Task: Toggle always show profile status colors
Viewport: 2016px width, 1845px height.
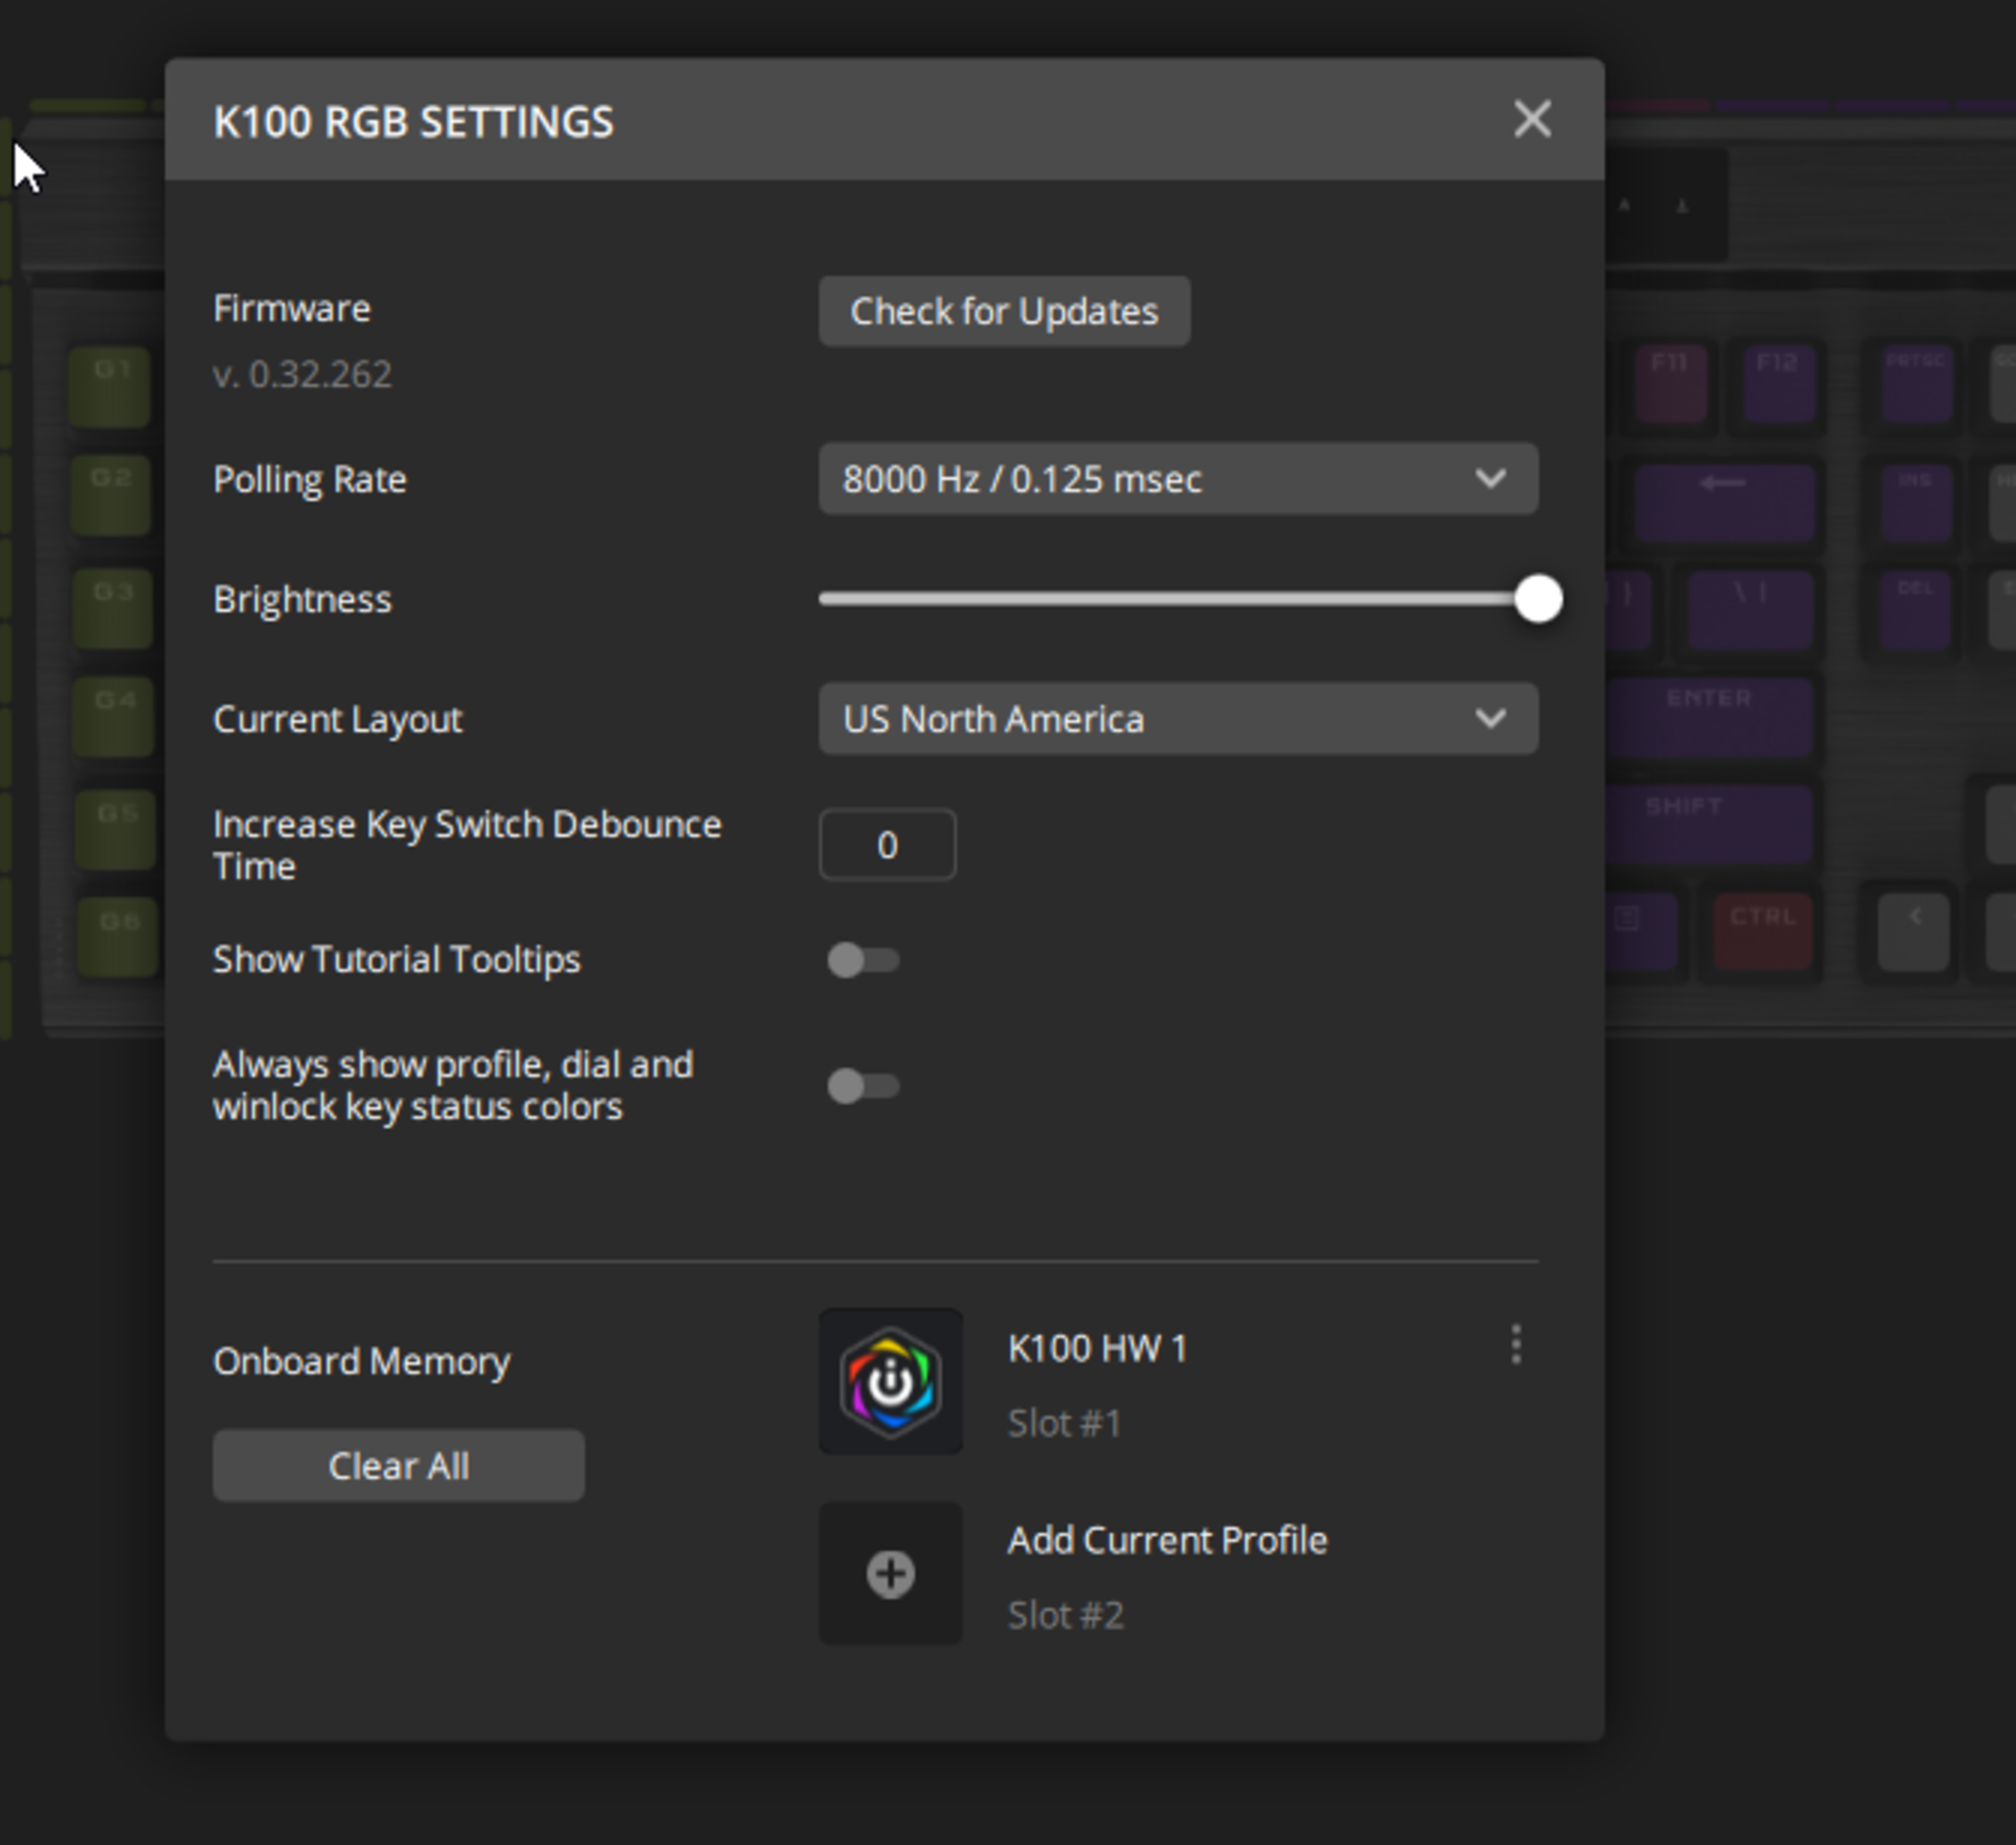Action: click(x=863, y=1086)
